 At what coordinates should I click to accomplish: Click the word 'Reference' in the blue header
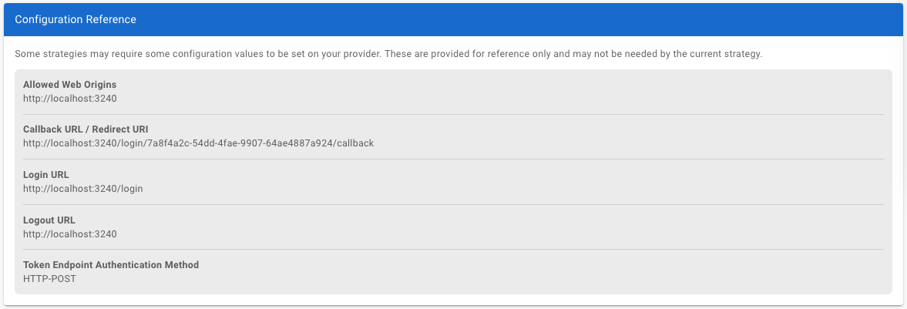point(112,19)
